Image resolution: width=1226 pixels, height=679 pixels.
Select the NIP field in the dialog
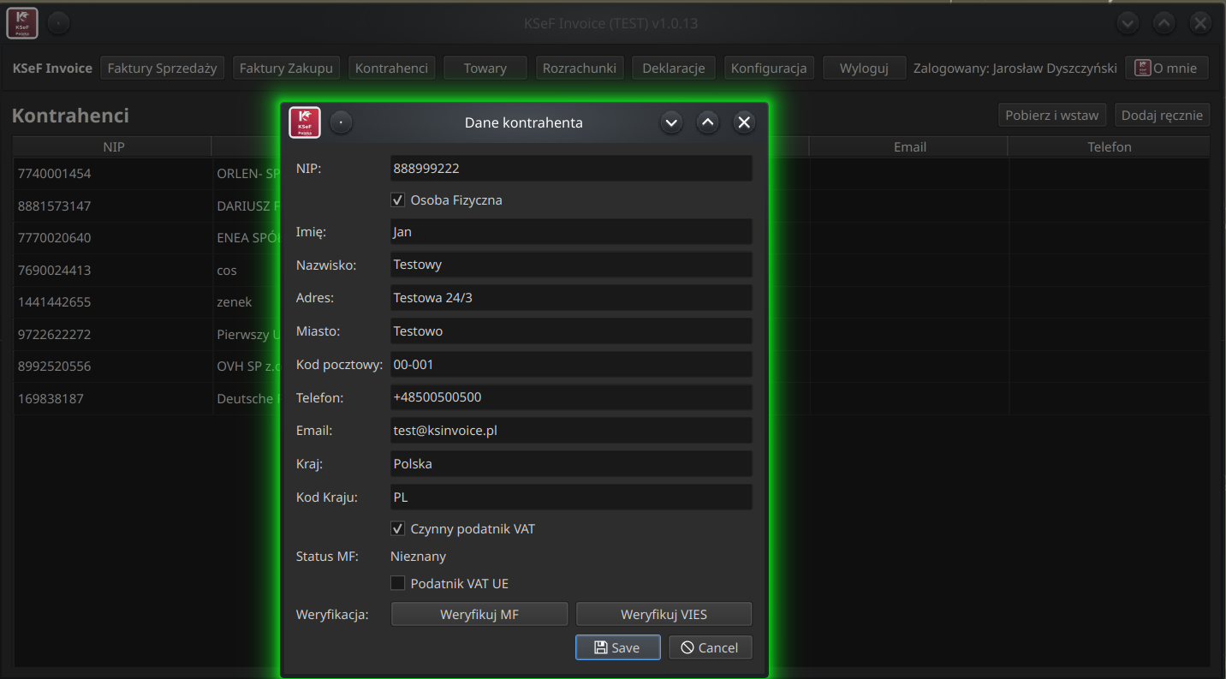570,169
